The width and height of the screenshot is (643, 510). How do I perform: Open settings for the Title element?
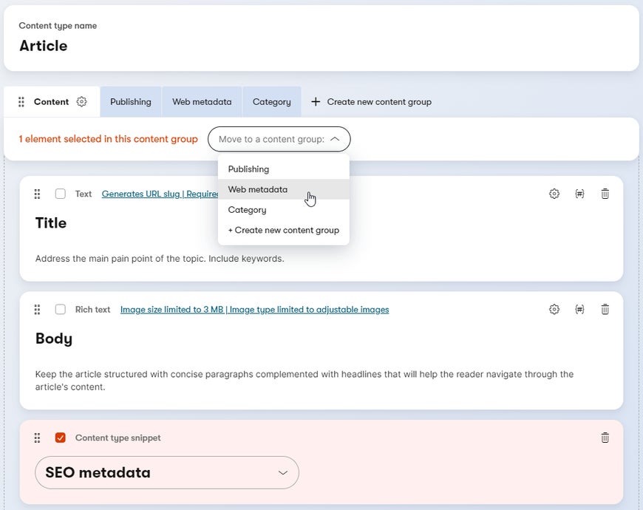point(554,194)
